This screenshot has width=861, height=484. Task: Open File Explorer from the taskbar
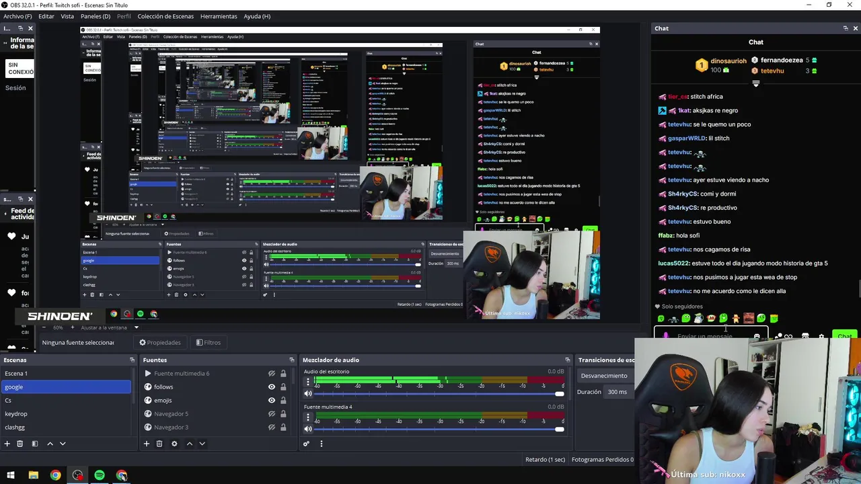coord(33,475)
